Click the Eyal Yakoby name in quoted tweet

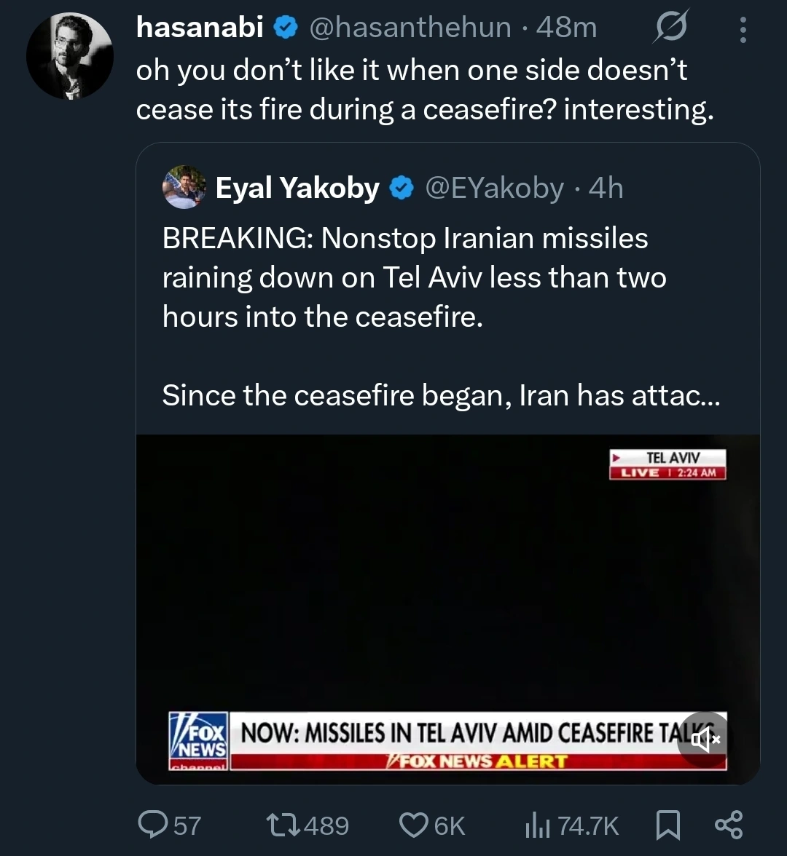297,189
